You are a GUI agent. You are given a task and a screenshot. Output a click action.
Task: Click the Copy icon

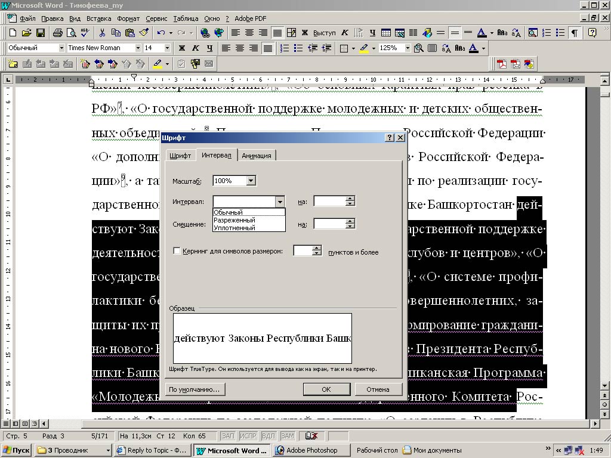pos(116,33)
